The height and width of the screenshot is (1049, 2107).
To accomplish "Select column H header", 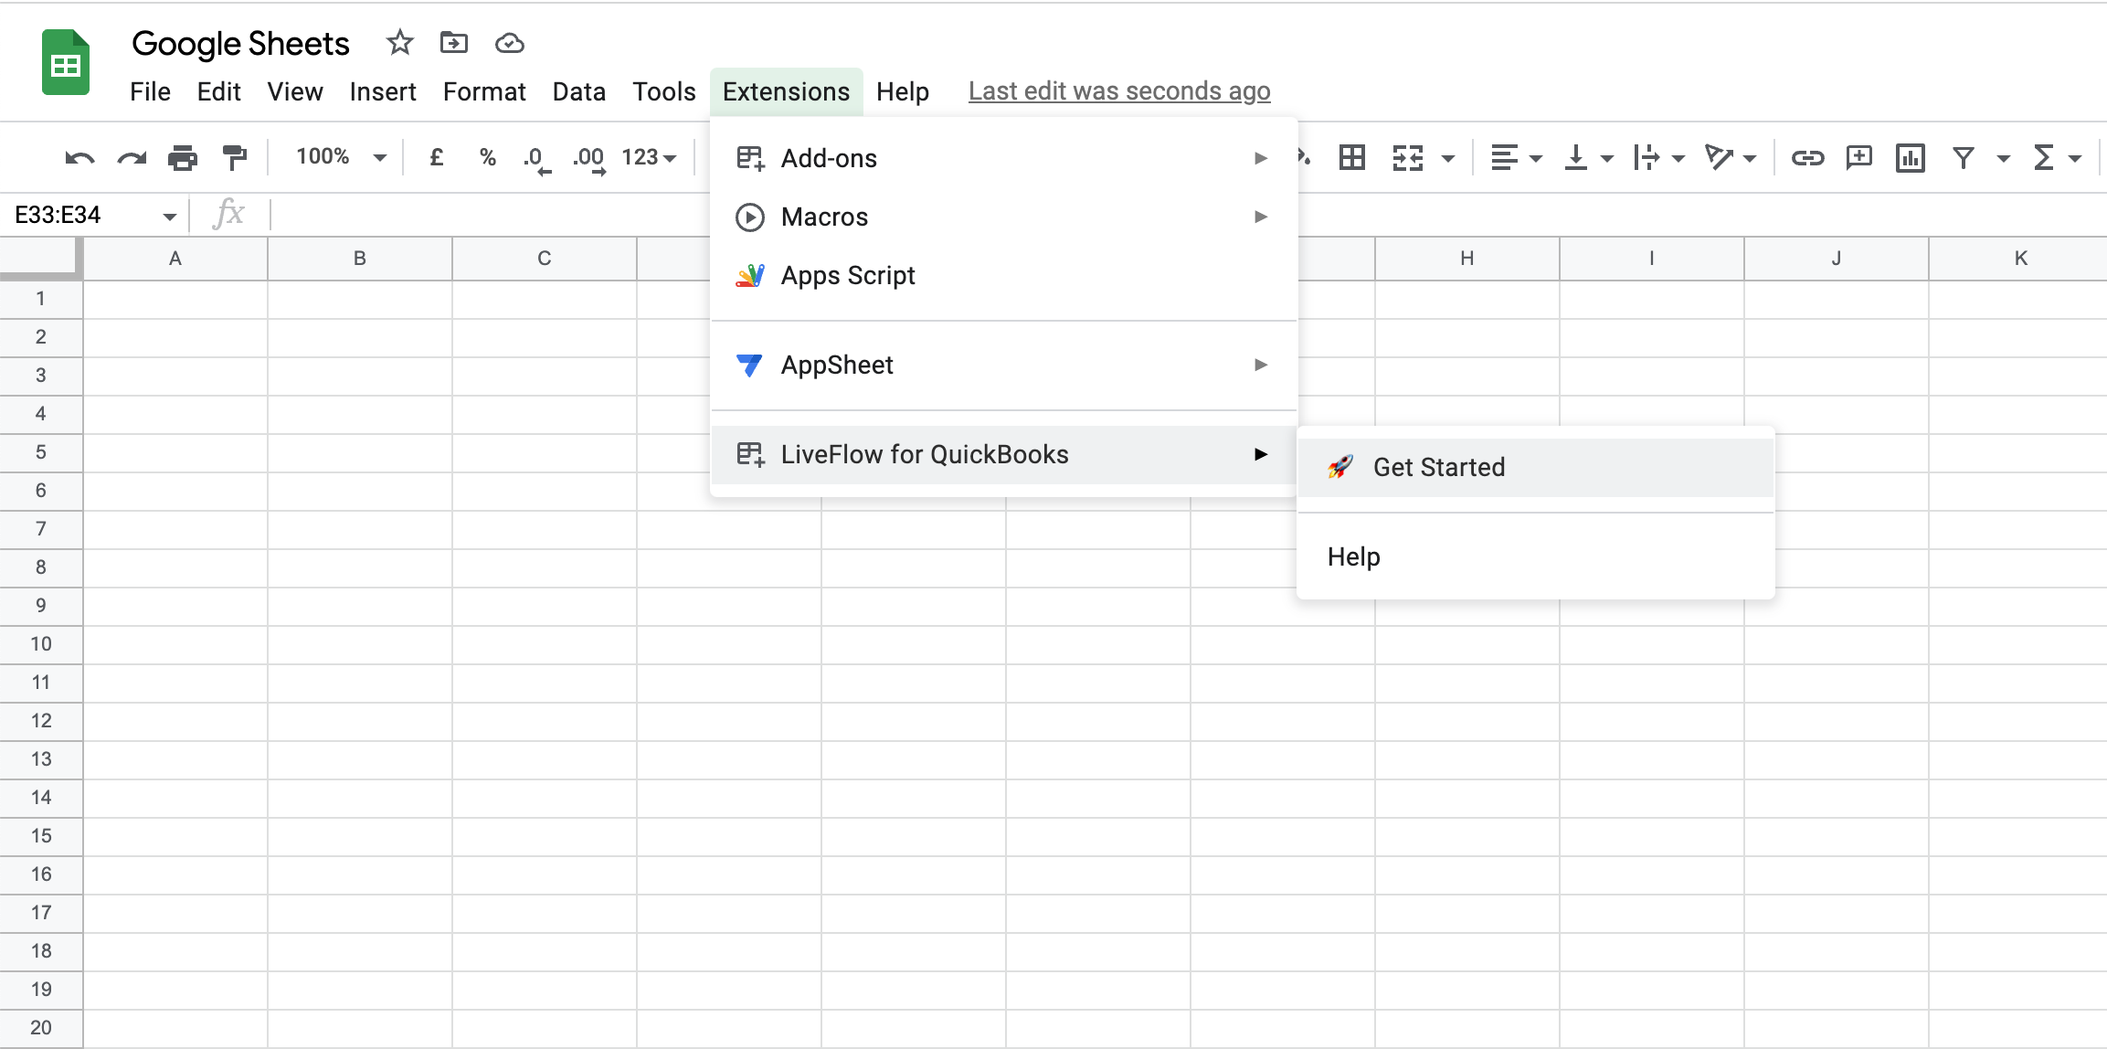I will click(1467, 259).
